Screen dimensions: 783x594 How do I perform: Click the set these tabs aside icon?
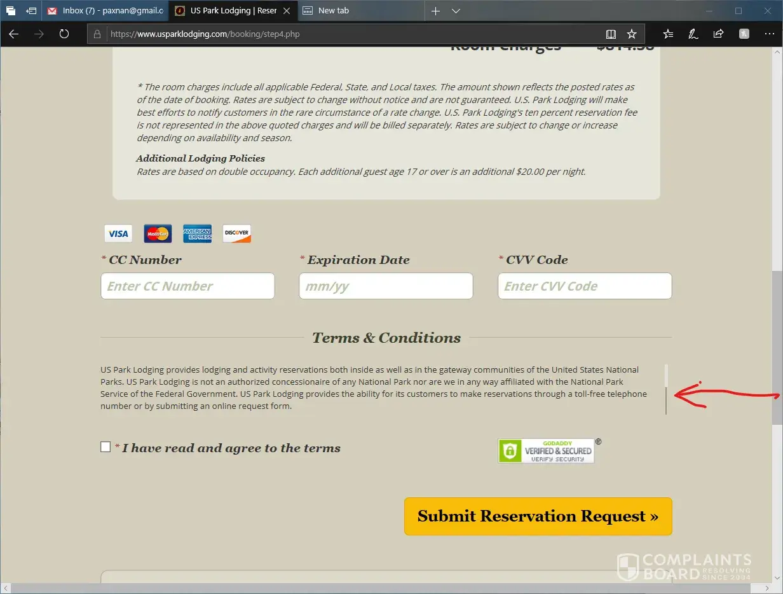point(31,11)
